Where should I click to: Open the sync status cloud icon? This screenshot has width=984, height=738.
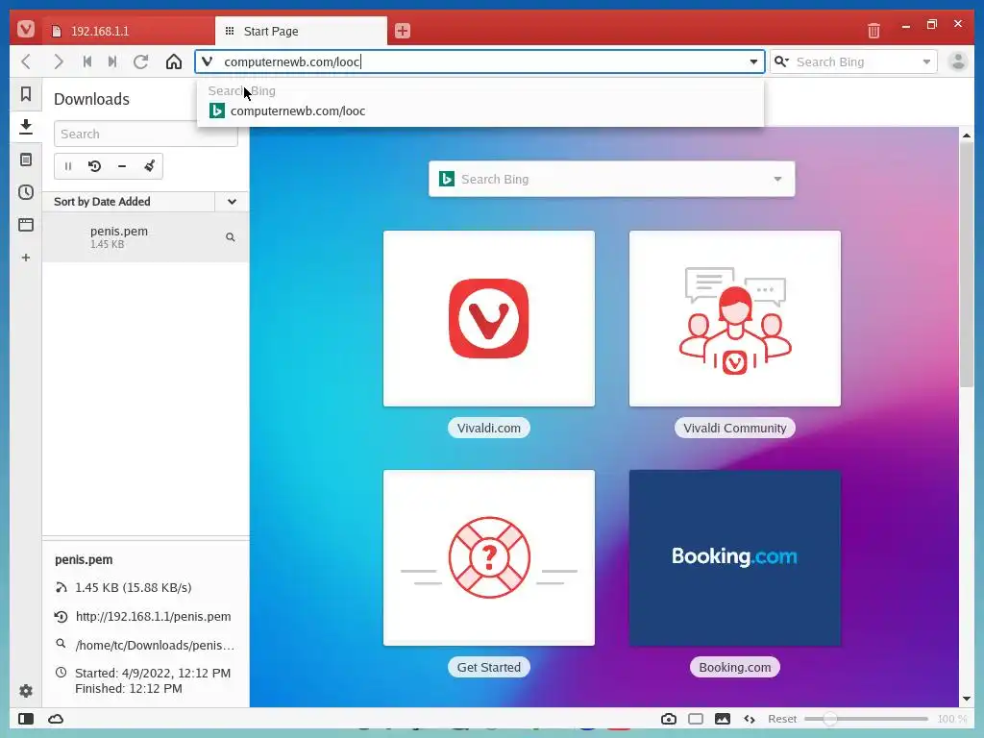click(x=56, y=719)
